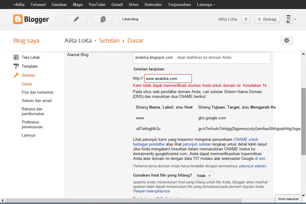The image size is (306, 204).
Task: Click the Berbagi share button
Action: 267,19
